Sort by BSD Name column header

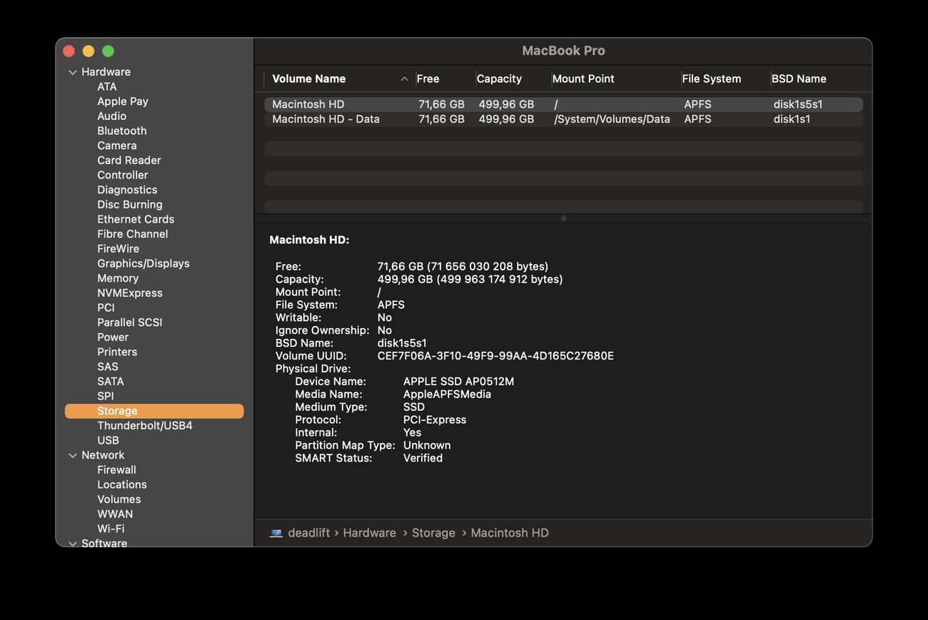[x=799, y=79]
